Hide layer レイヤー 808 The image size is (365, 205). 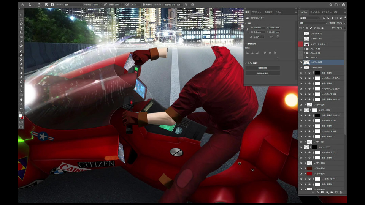tap(301, 62)
